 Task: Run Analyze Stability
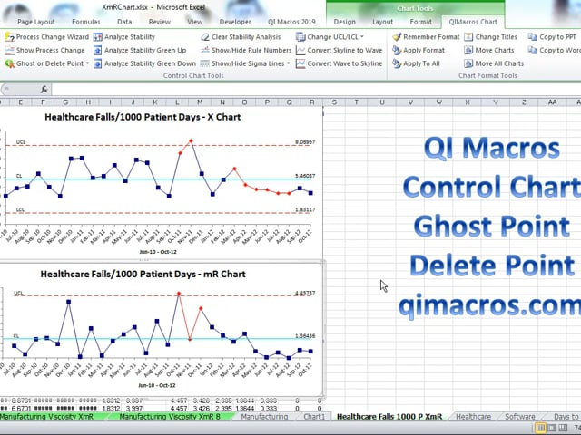pos(124,37)
